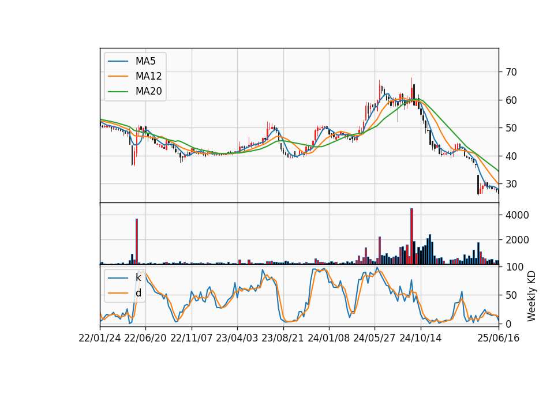This screenshot has height=398, width=554.
Task: Click the price axis value 40
Action: (x=511, y=156)
